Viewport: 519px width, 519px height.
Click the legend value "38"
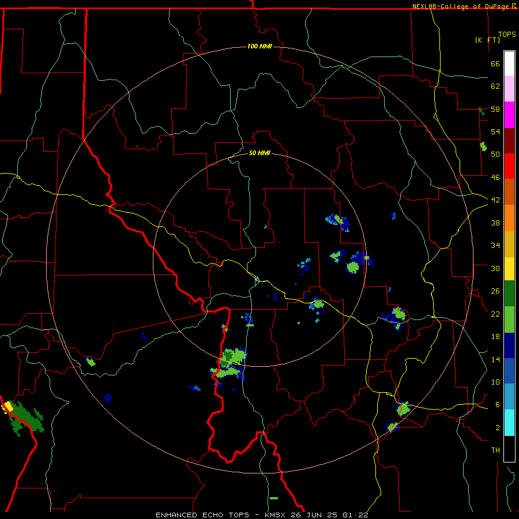point(495,223)
